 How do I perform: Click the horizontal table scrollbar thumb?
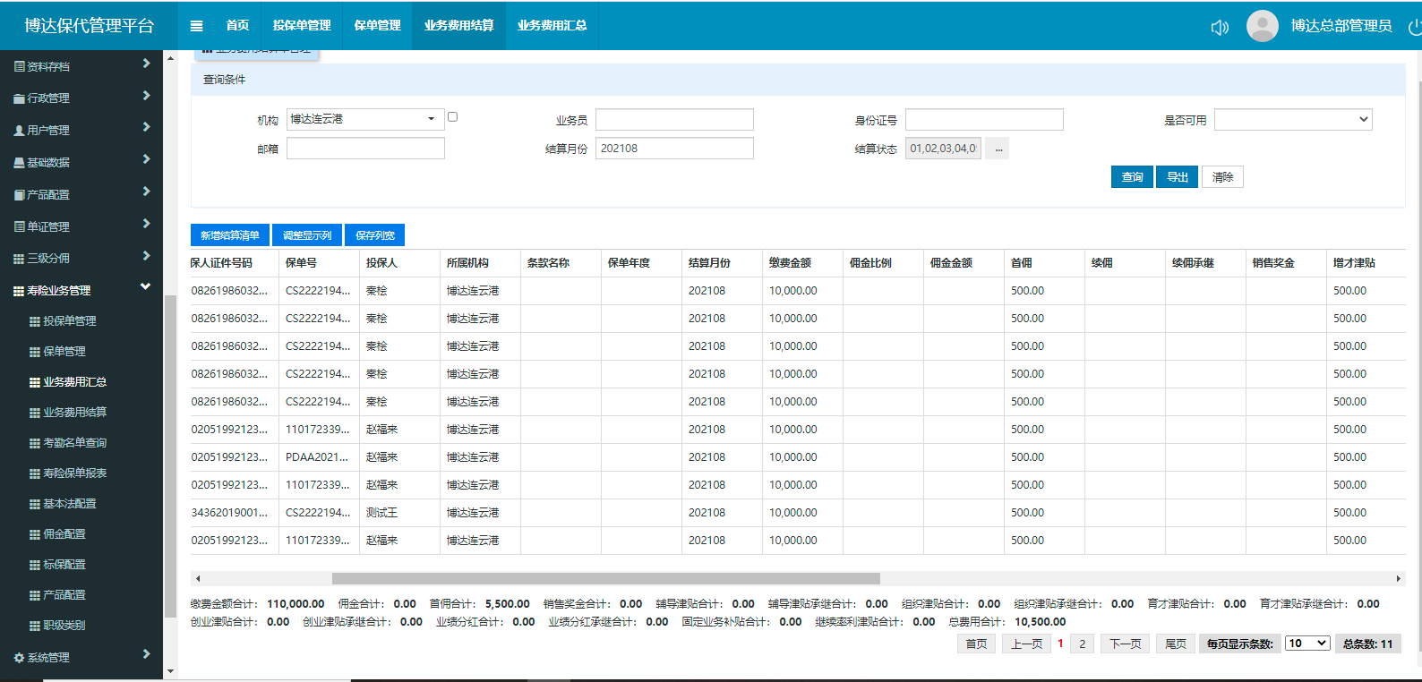point(605,579)
